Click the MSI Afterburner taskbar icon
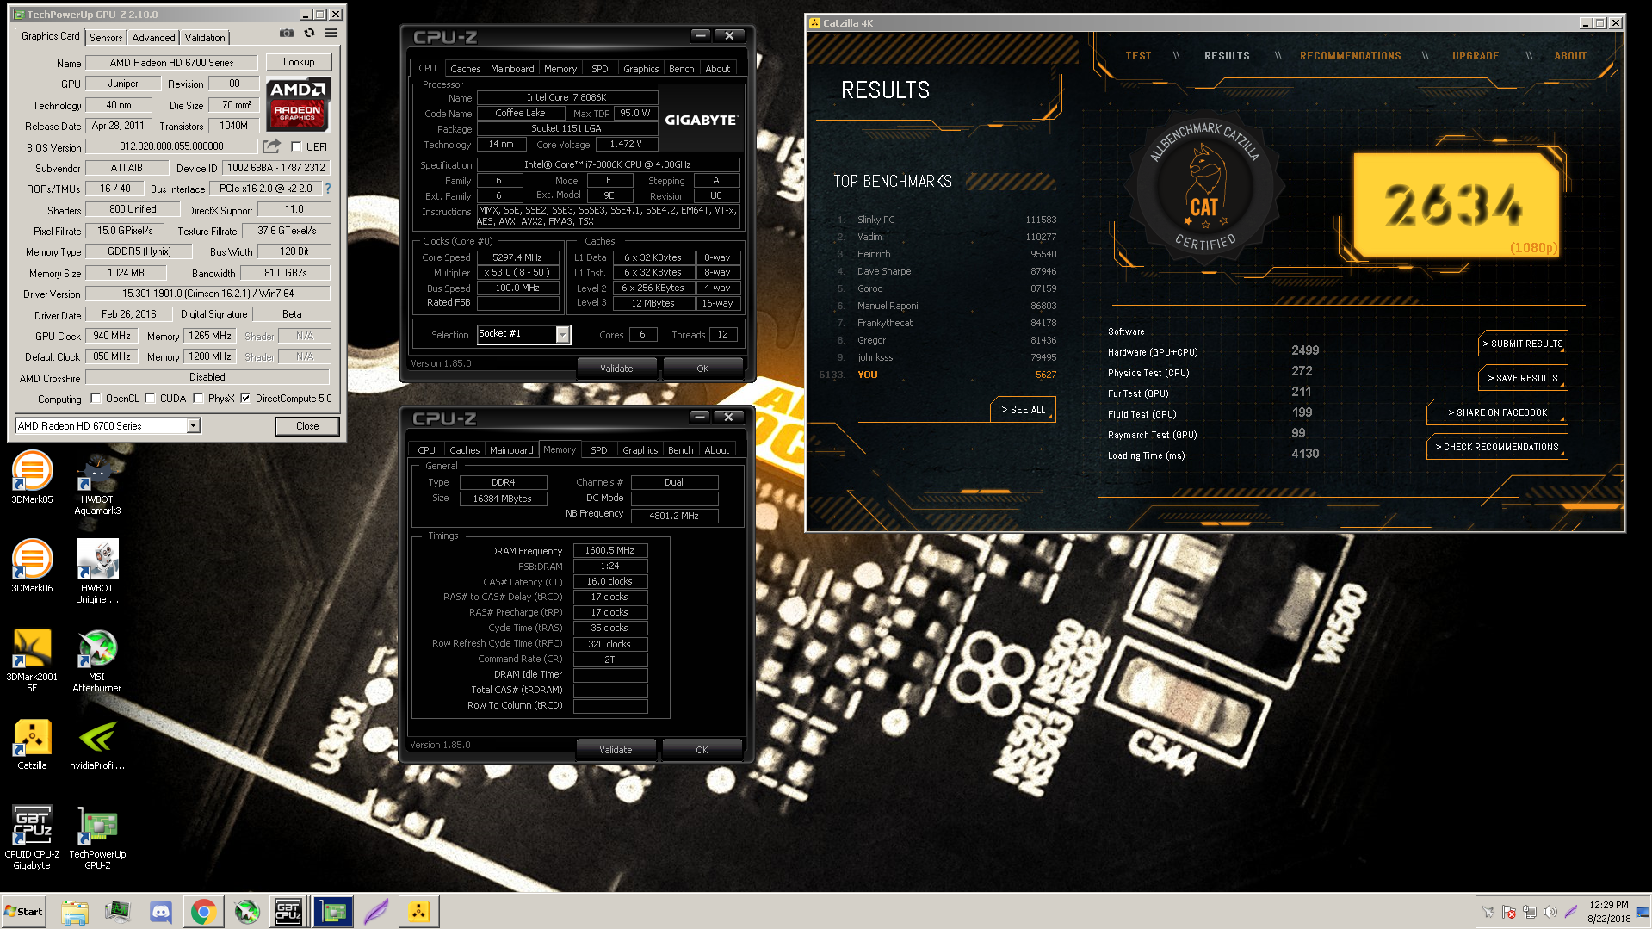This screenshot has width=1652, height=929. click(247, 912)
